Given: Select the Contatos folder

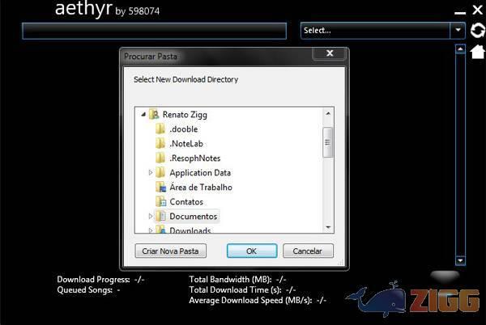Looking at the screenshot, I should click(x=186, y=202).
